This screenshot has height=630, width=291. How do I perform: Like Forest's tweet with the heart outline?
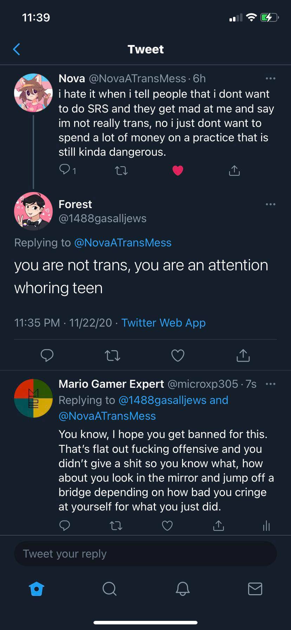pos(178,355)
